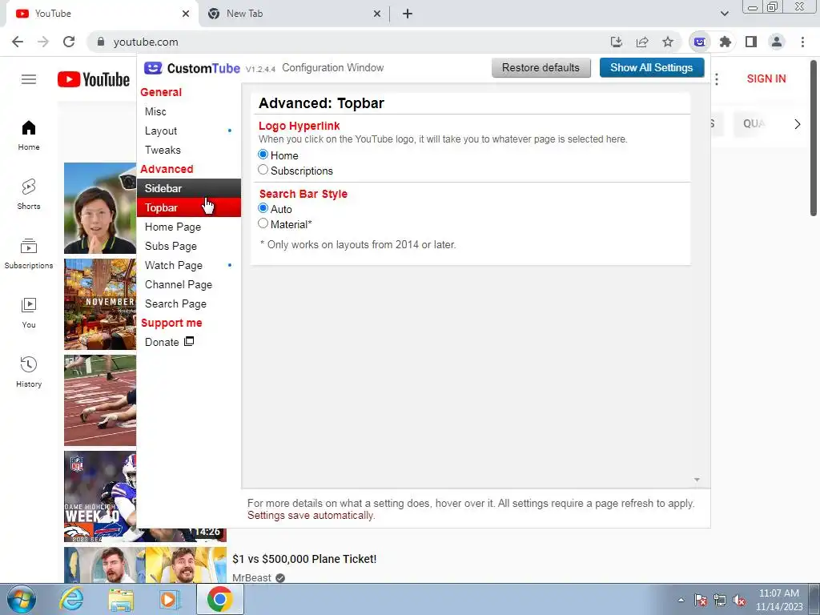The height and width of the screenshot is (615, 820).
Task: Select Auto search bar style
Action: (x=263, y=207)
